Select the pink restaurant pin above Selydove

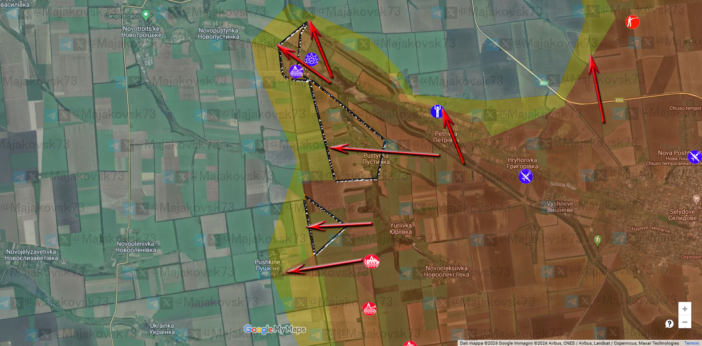[x=697, y=199]
